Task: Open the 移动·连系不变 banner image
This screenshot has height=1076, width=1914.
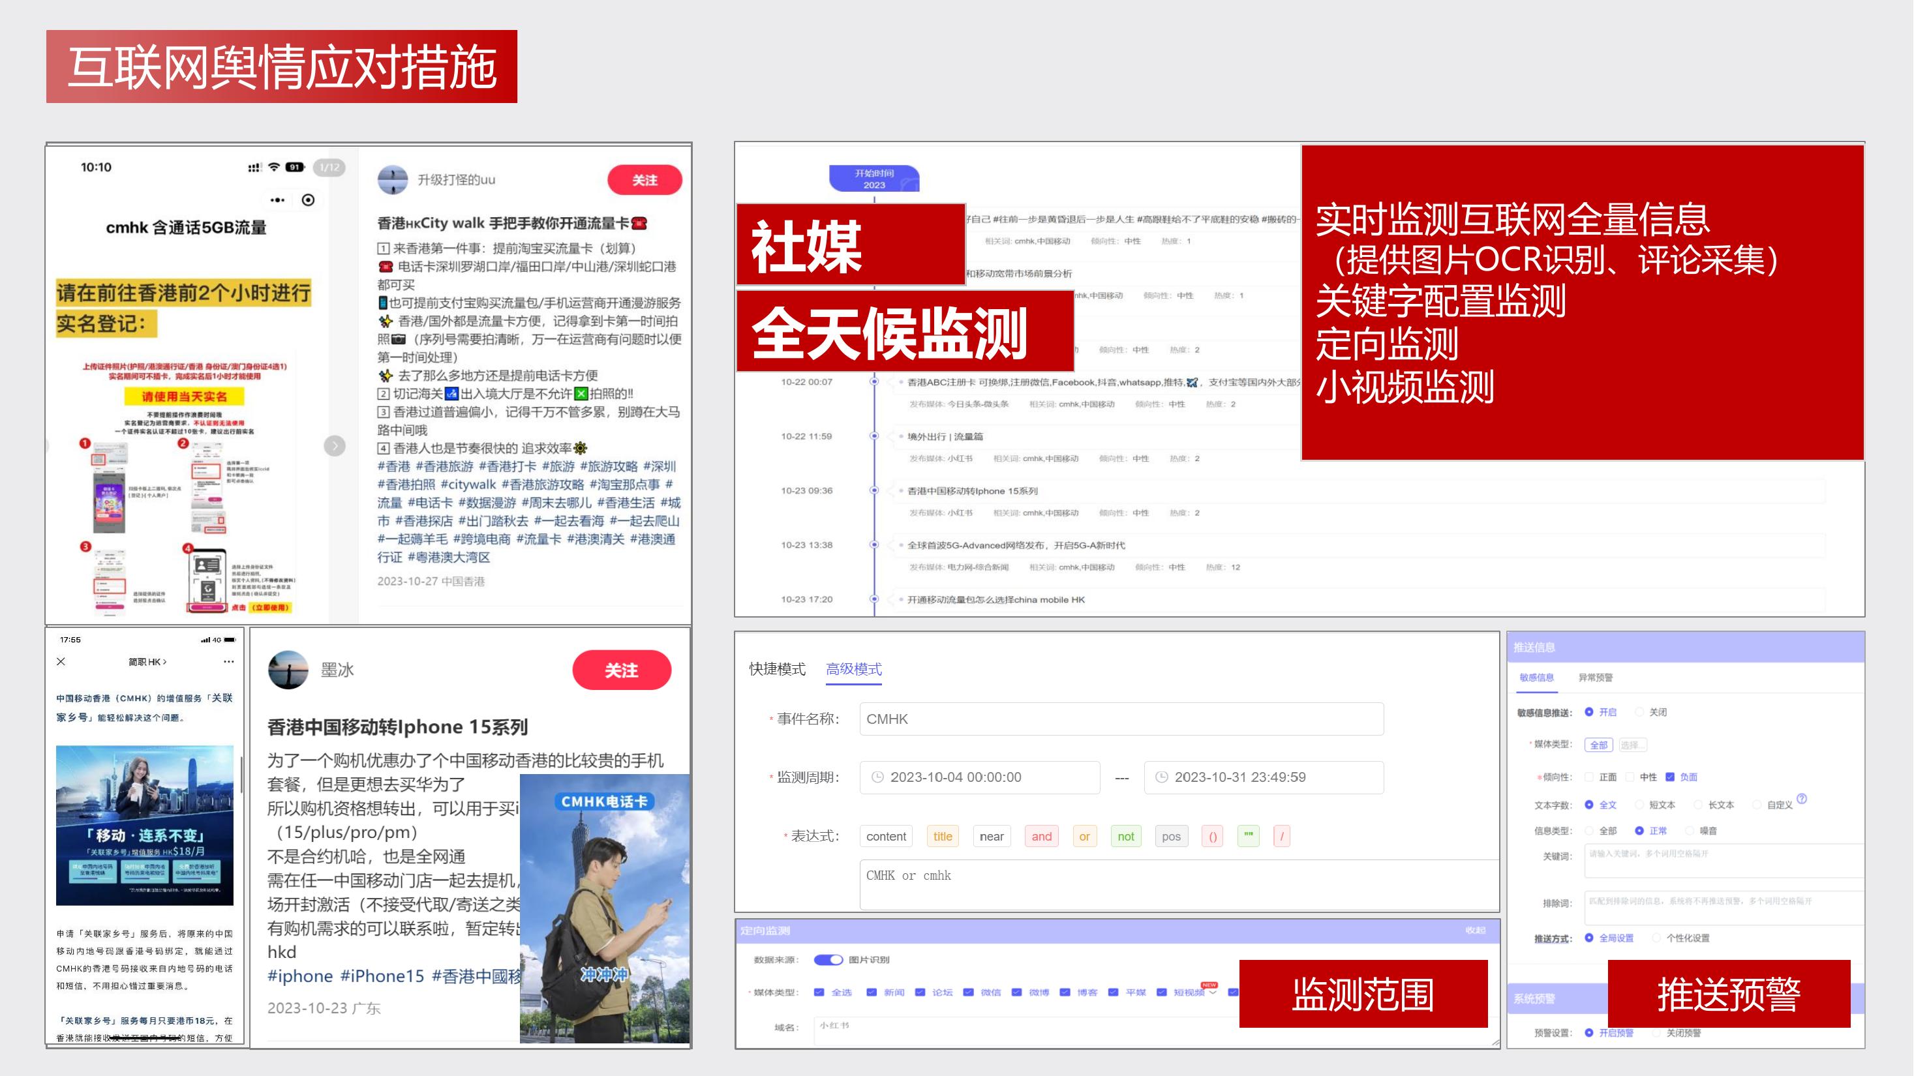Action: [x=145, y=825]
